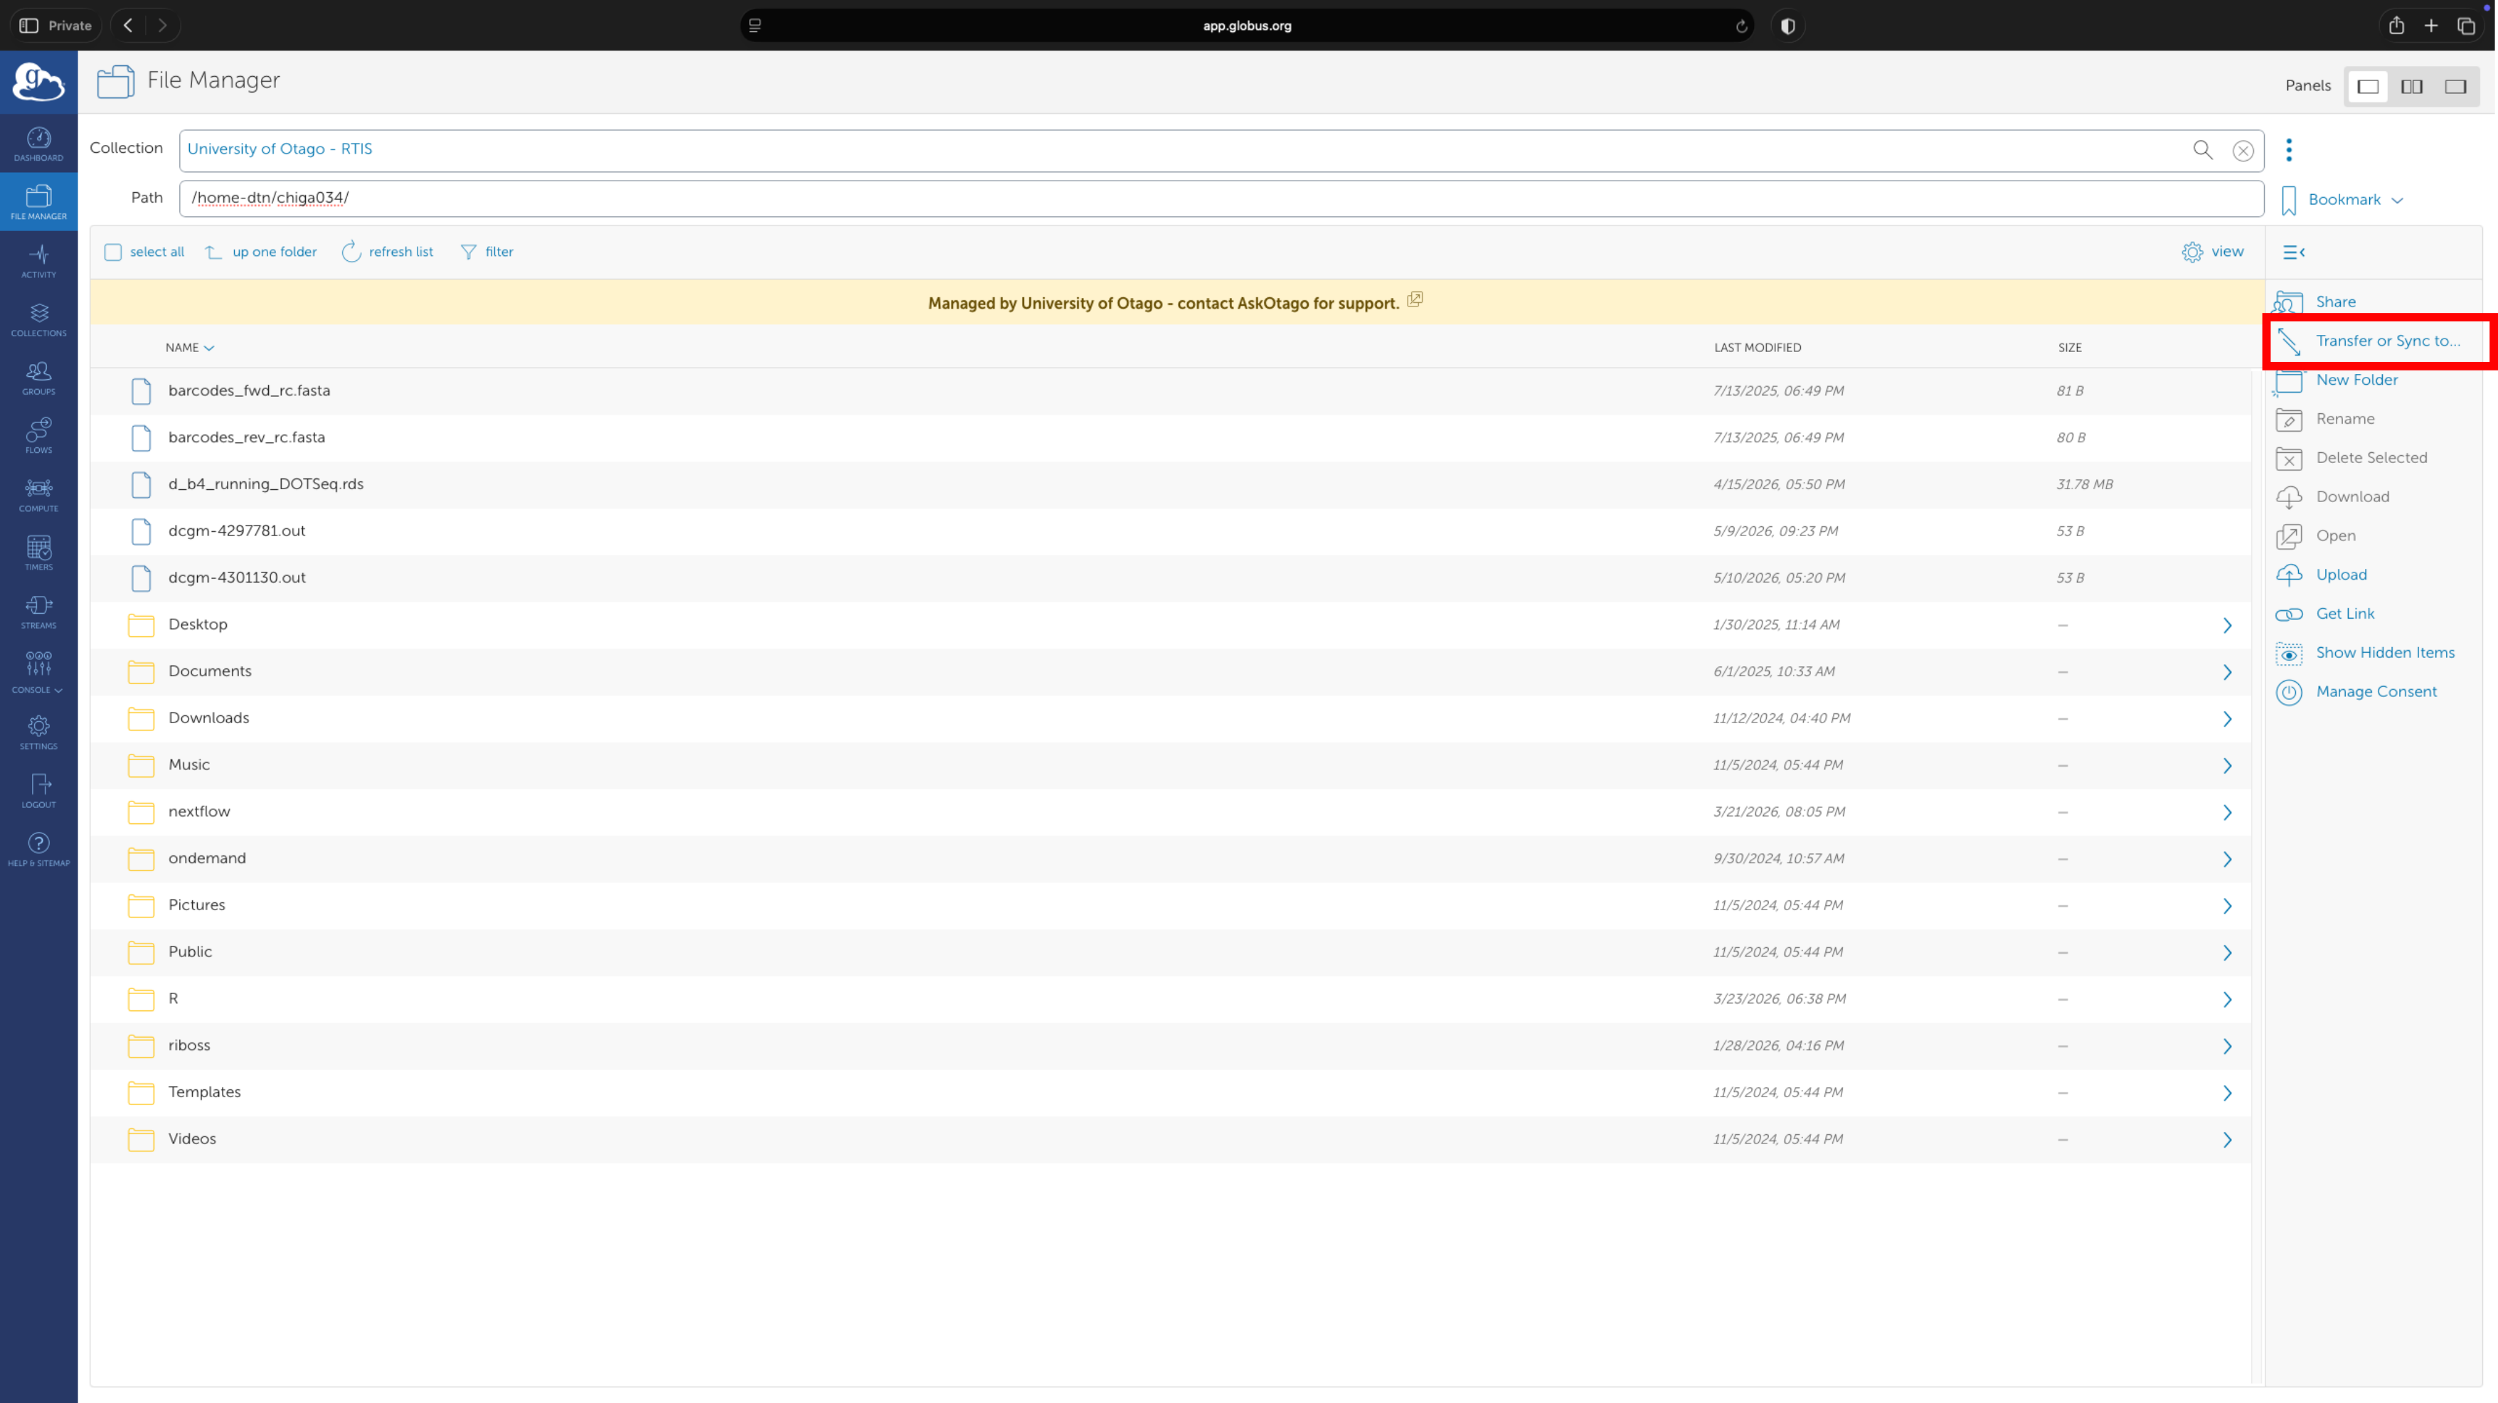
Task: Select d_b4_running_DOTSeq.rds file row
Action: (1171, 485)
